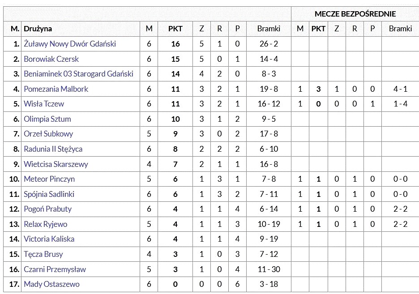Viewport: 419px width, 294px height.
Task: Select the MECZE BEZPOŚREDNIE header cell
Action: point(355,14)
